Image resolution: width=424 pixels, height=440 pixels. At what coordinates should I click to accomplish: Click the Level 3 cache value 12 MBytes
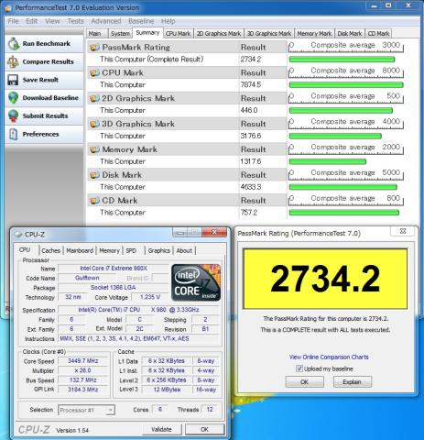tap(167, 390)
